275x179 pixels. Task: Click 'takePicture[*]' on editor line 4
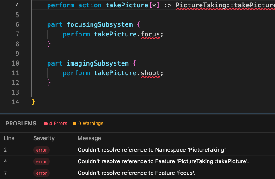(x=132, y=5)
